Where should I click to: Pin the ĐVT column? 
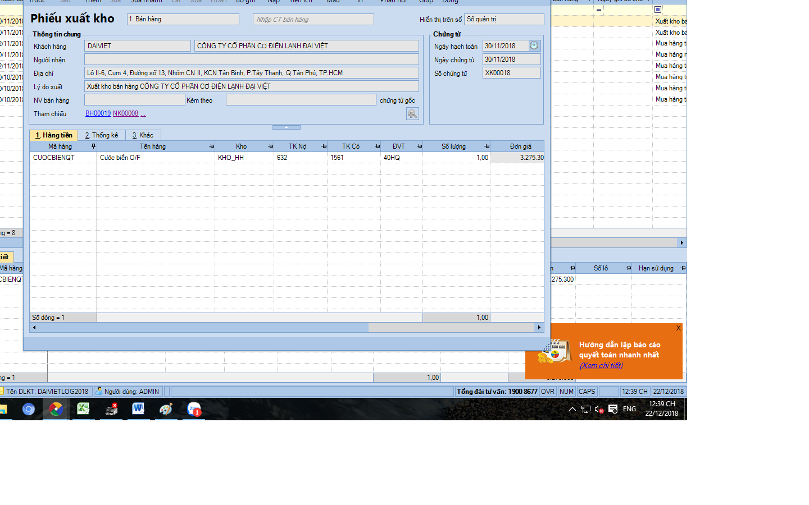(x=419, y=146)
